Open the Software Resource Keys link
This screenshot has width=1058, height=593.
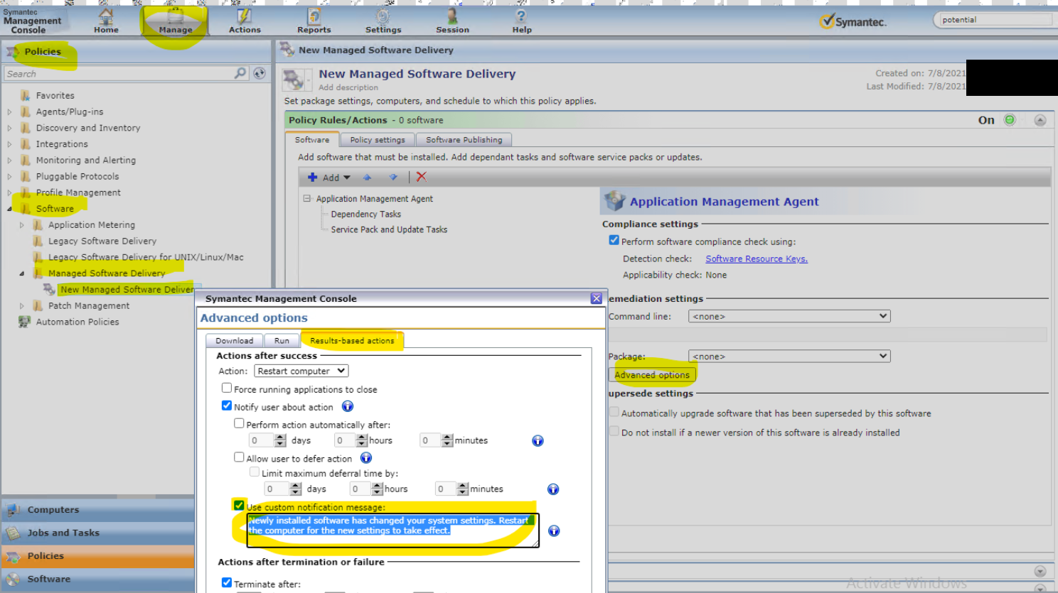[756, 259]
